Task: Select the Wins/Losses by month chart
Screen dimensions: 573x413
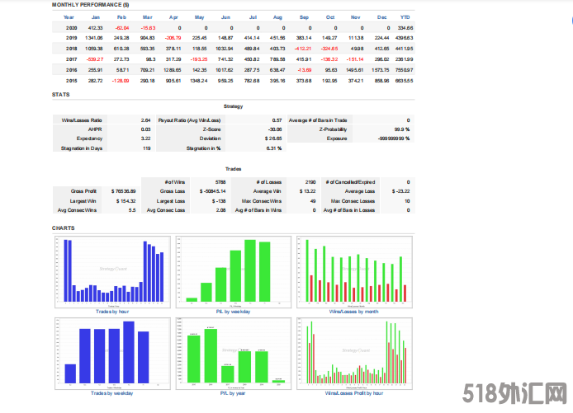Action: 355,272
